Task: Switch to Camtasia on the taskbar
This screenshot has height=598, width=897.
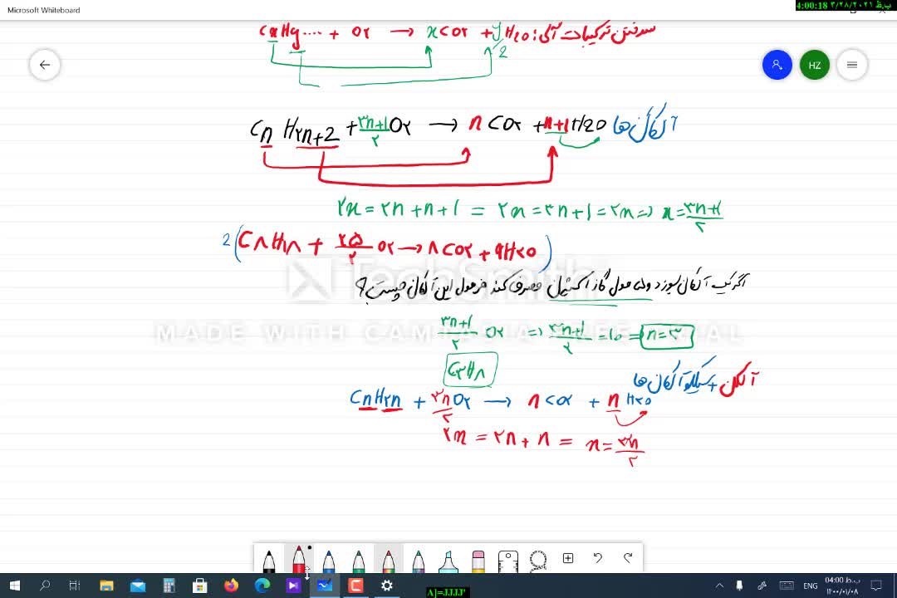Action: click(355, 586)
